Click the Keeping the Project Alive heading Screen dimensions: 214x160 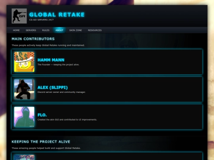[41, 142]
